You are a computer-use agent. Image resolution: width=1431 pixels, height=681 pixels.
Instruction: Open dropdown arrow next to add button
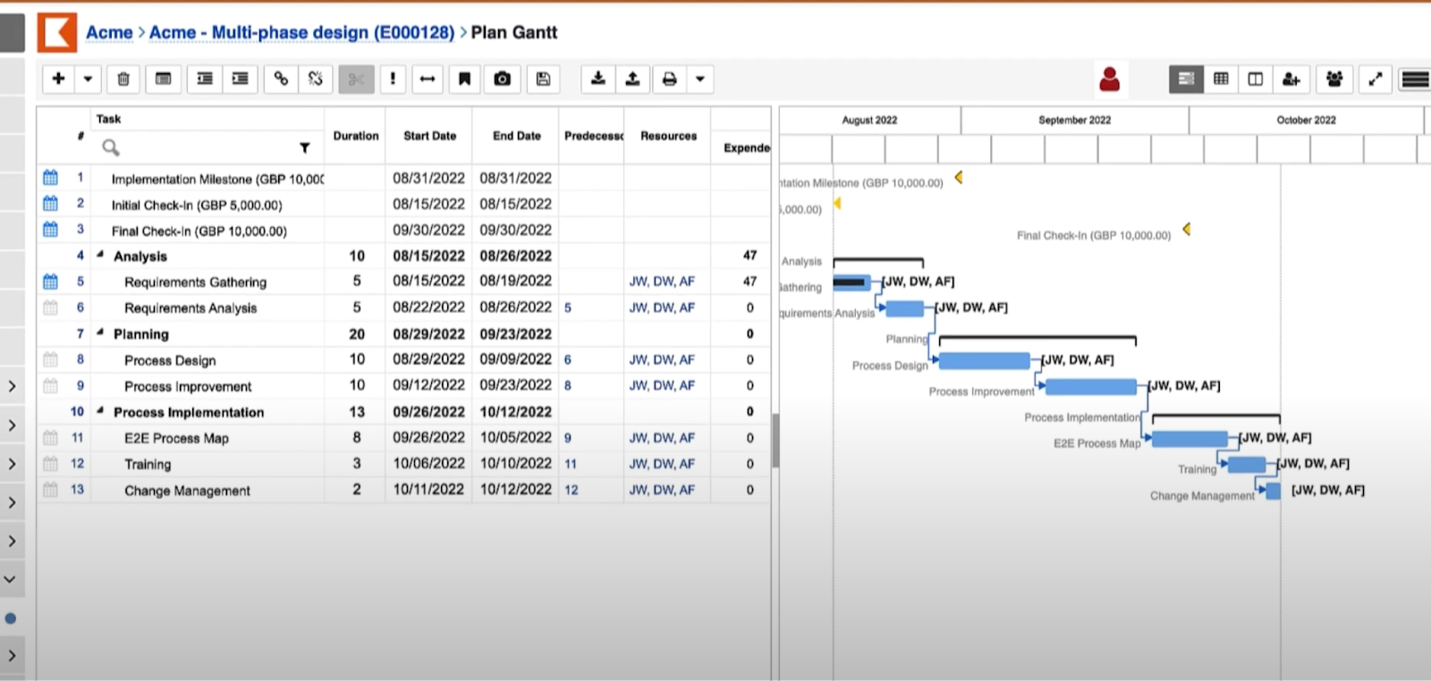88,79
